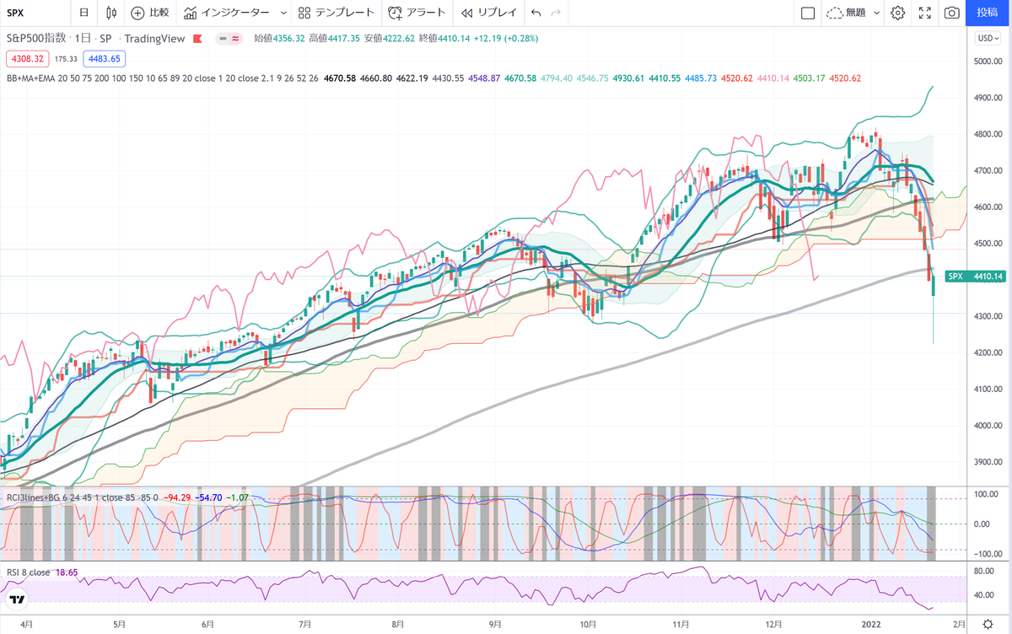
Task: Click the 安値4222.62 low value
Action: (390, 39)
